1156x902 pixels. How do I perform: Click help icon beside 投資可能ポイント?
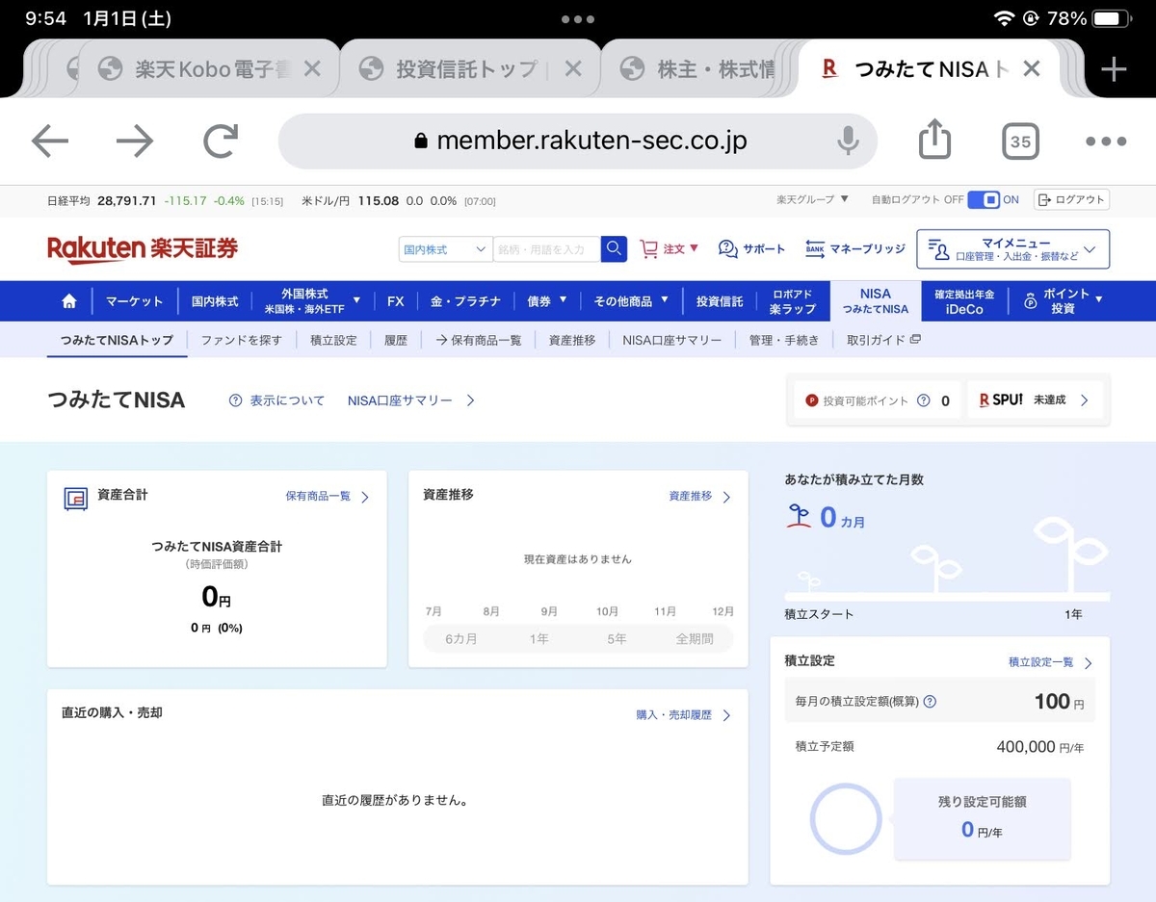pos(923,400)
